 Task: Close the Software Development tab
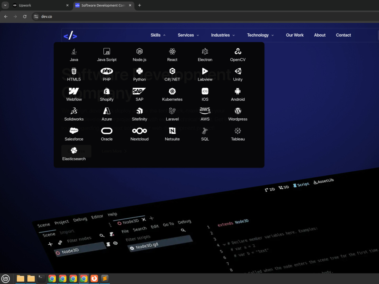click(x=130, y=5)
